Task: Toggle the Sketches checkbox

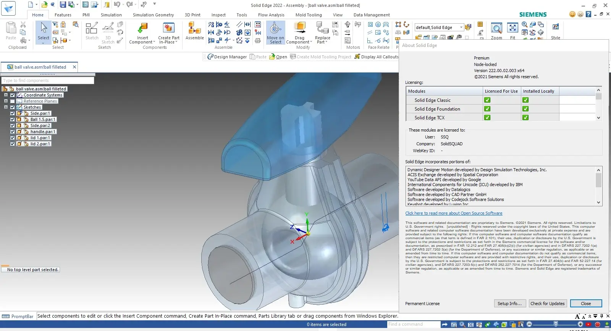Action: tap(13, 107)
